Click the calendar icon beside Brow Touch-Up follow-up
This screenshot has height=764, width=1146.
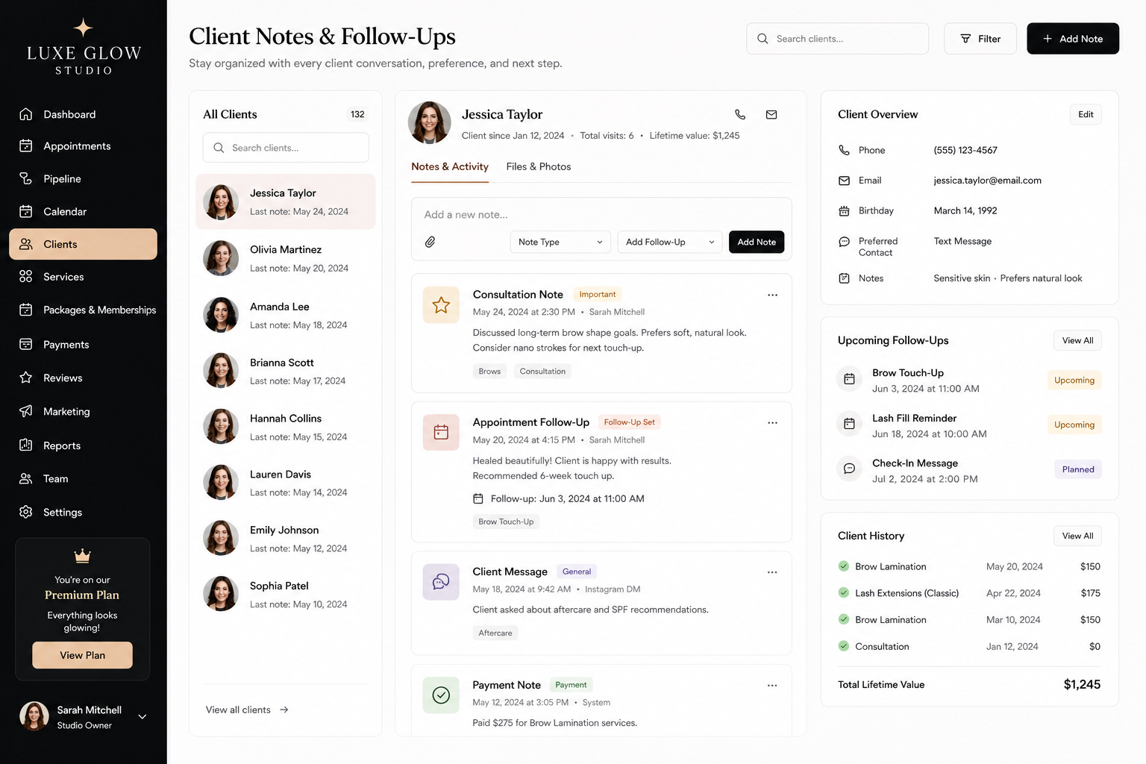849,379
